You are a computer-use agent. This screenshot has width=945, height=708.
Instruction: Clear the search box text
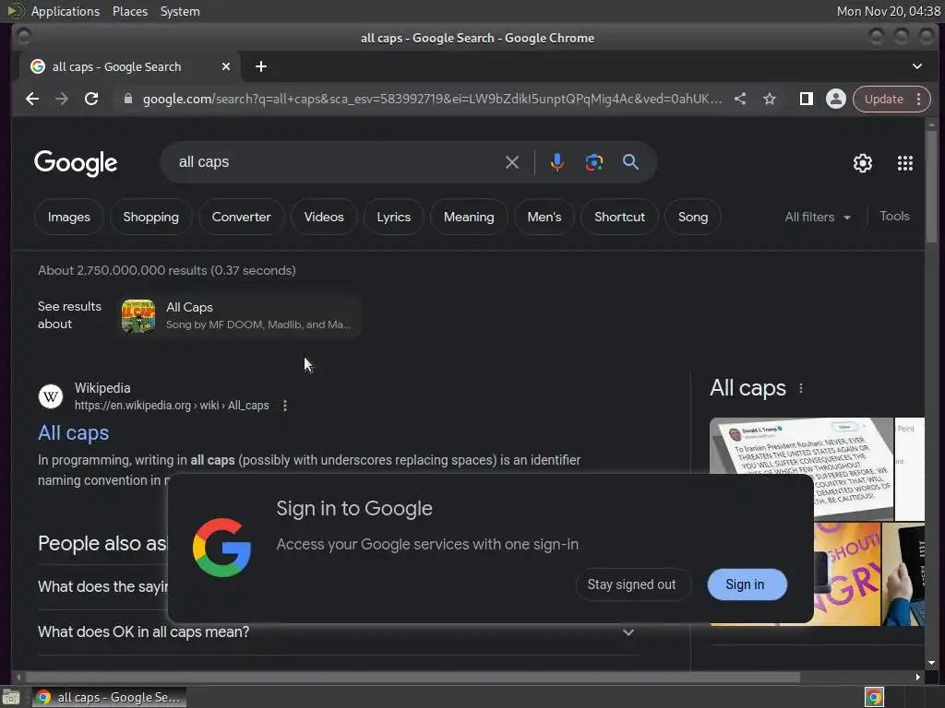pos(511,162)
